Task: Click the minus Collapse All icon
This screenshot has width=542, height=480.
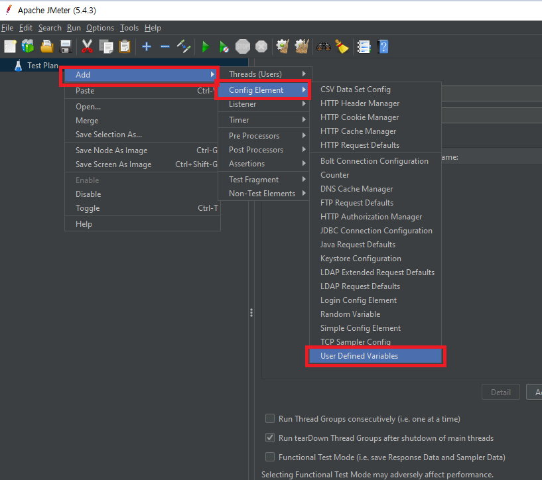Action: (165, 46)
